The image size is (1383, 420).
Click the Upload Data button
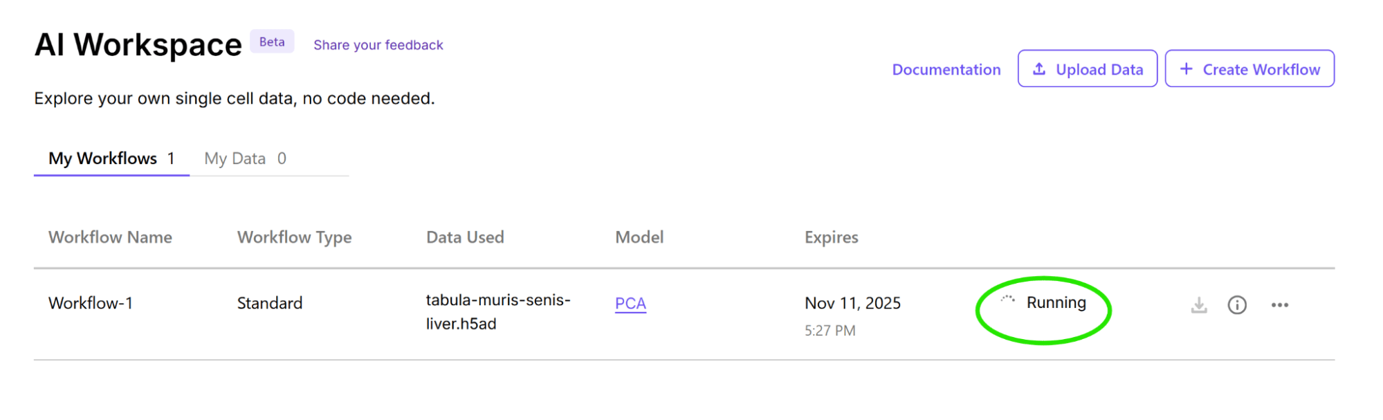click(1088, 69)
